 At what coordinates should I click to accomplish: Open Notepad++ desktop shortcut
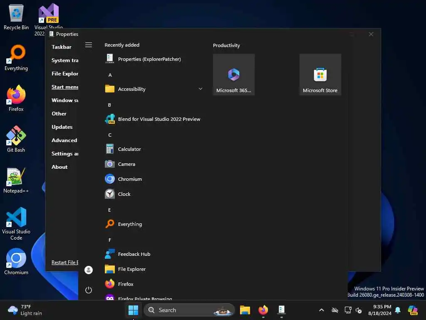(16, 180)
